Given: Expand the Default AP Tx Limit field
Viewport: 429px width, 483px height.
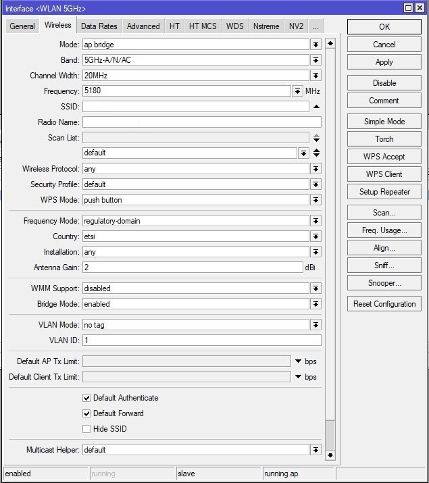Looking at the screenshot, I should pos(298,361).
